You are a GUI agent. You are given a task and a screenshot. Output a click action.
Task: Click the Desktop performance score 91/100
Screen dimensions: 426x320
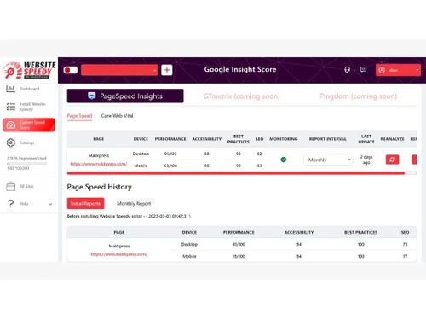170,154
